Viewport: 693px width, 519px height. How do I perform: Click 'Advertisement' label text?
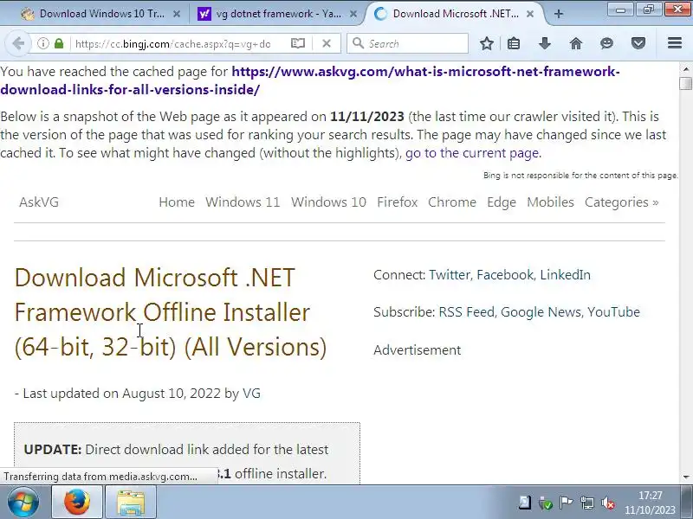[418, 350]
